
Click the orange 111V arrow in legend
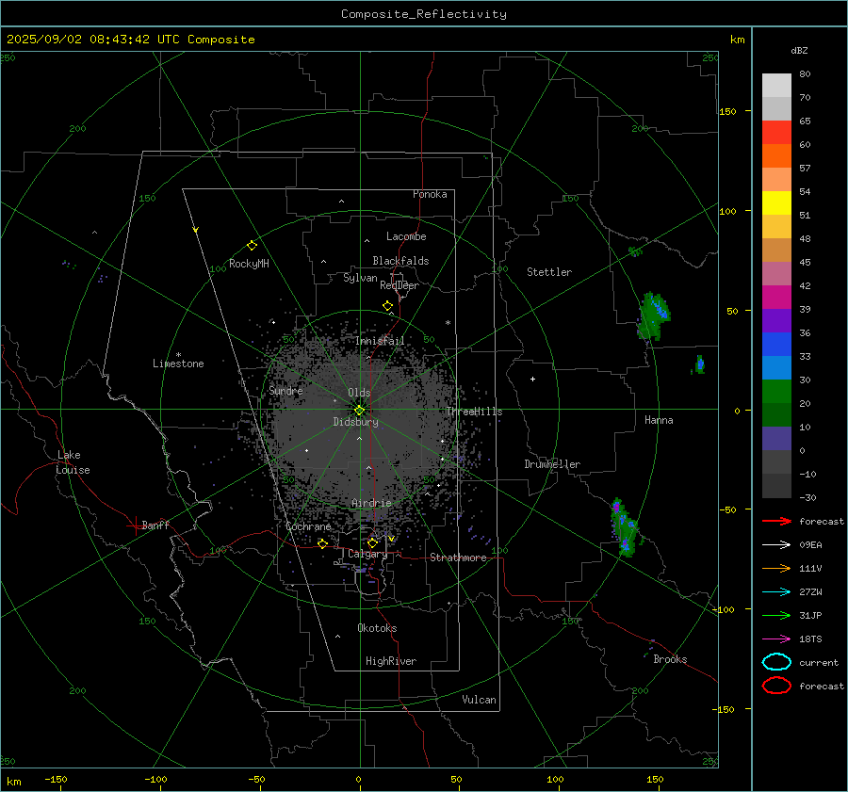pyautogui.click(x=776, y=568)
